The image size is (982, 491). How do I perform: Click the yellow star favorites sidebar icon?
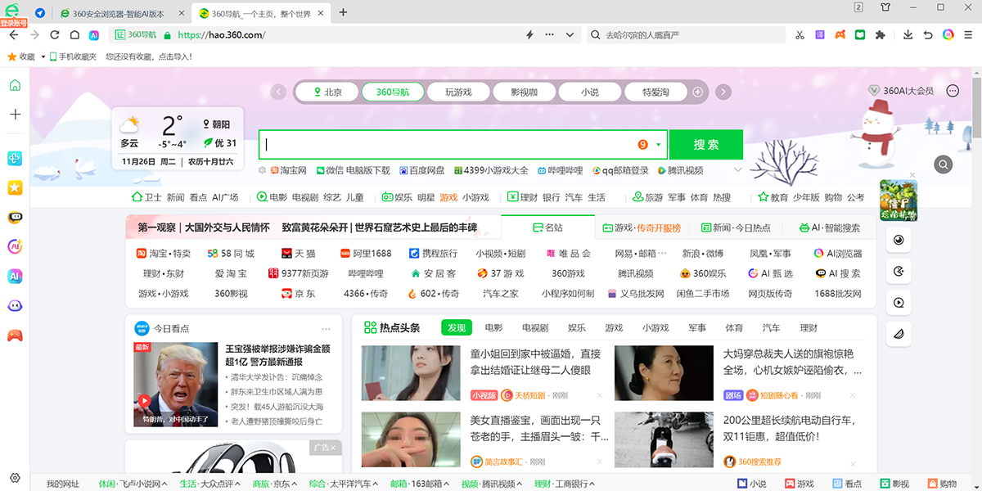(15, 187)
